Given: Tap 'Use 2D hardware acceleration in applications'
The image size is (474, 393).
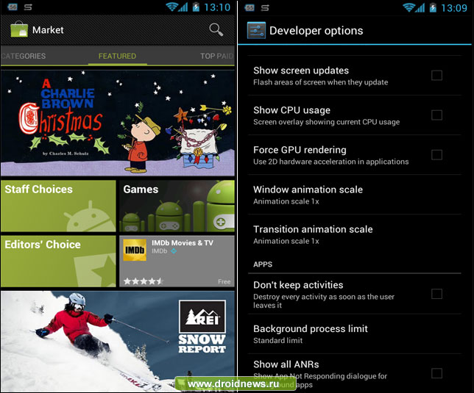Looking at the screenshot, I should [331, 162].
